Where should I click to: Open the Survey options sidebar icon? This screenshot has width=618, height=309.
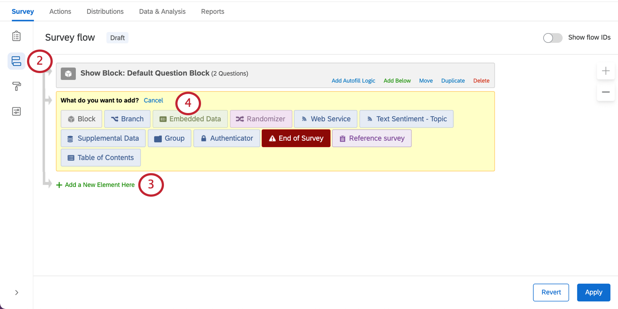pyautogui.click(x=16, y=111)
